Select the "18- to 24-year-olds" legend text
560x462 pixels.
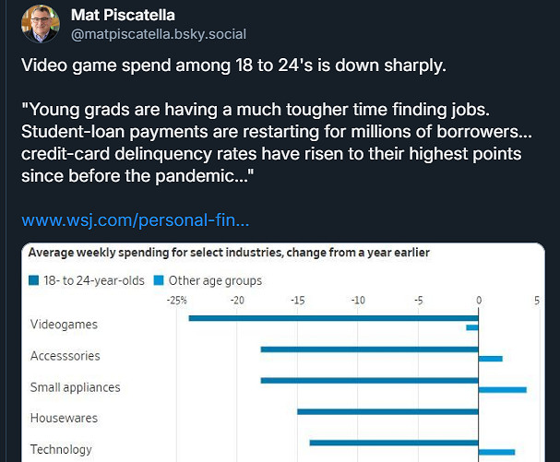pos(92,280)
